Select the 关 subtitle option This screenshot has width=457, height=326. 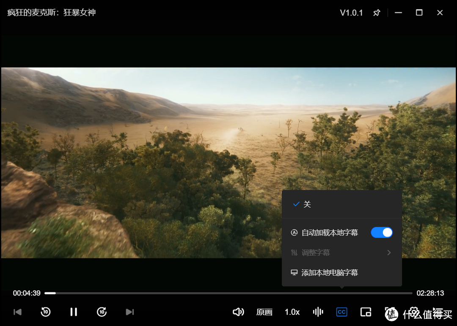tap(308, 204)
